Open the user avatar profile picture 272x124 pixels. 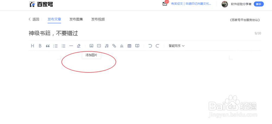pos(225,4)
